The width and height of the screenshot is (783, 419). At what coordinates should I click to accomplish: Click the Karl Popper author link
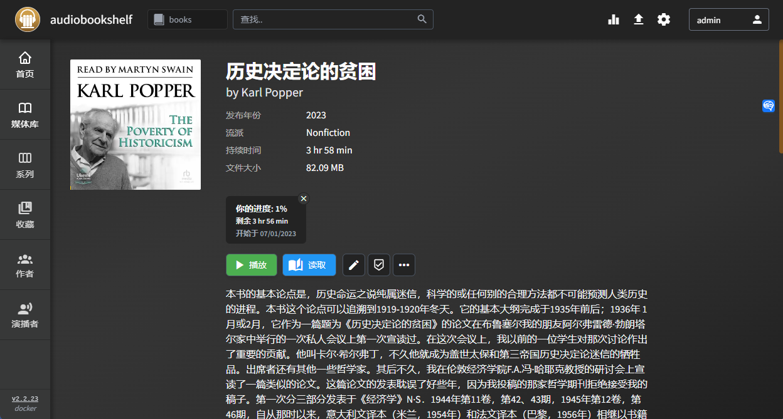pyautogui.click(x=272, y=93)
